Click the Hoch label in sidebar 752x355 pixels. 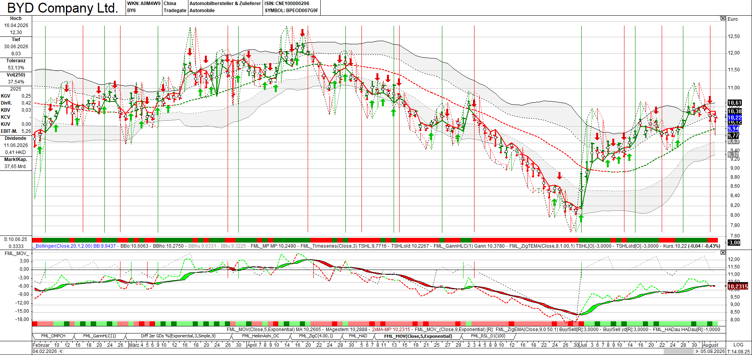click(x=16, y=18)
